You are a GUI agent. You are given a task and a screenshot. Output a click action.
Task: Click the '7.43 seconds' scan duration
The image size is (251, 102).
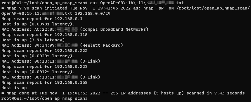(x=229, y=93)
